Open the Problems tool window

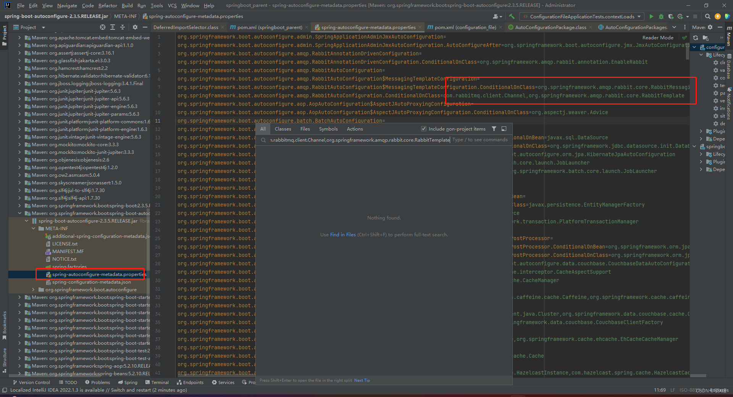click(x=97, y=382)
